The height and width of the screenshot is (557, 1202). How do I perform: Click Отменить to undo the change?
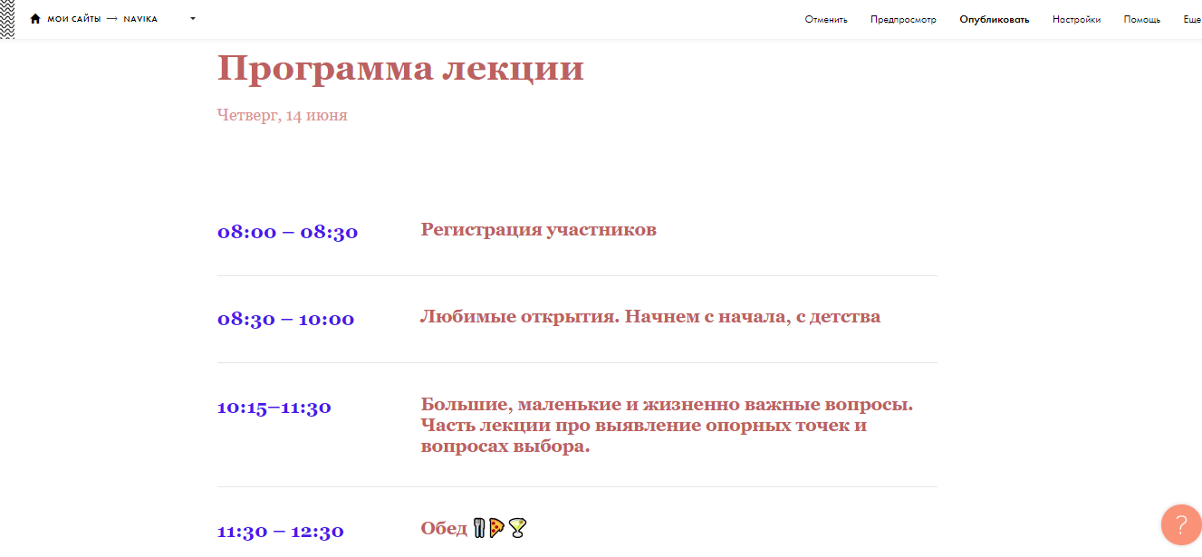pos(826,20)
